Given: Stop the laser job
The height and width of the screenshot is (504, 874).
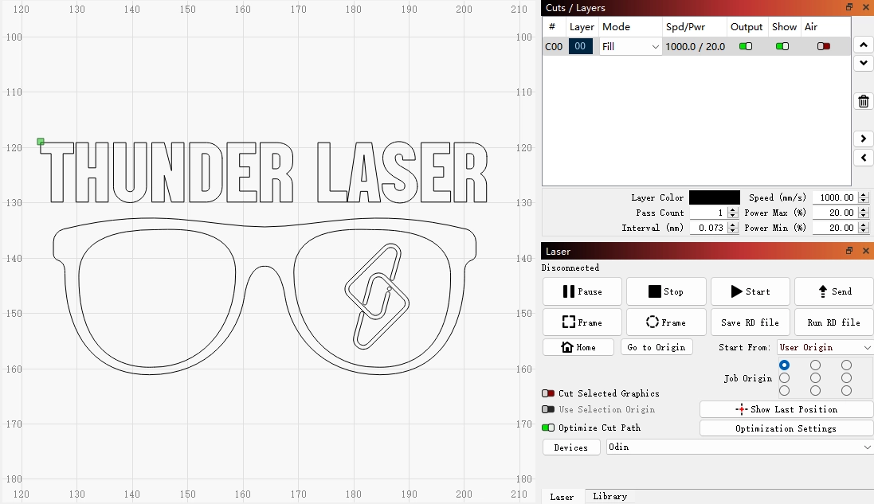Looking at the screenshot, I should pos(666,291).
